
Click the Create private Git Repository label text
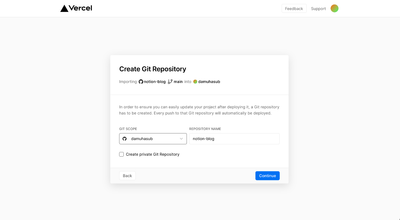pyautogui.click(x=153, y=154)
